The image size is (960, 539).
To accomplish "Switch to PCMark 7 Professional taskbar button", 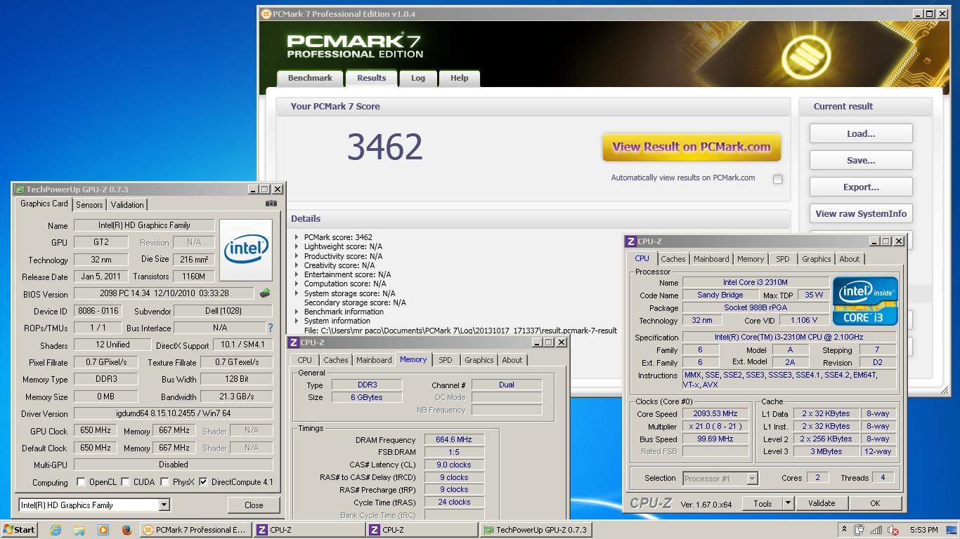I will (195, 530).
